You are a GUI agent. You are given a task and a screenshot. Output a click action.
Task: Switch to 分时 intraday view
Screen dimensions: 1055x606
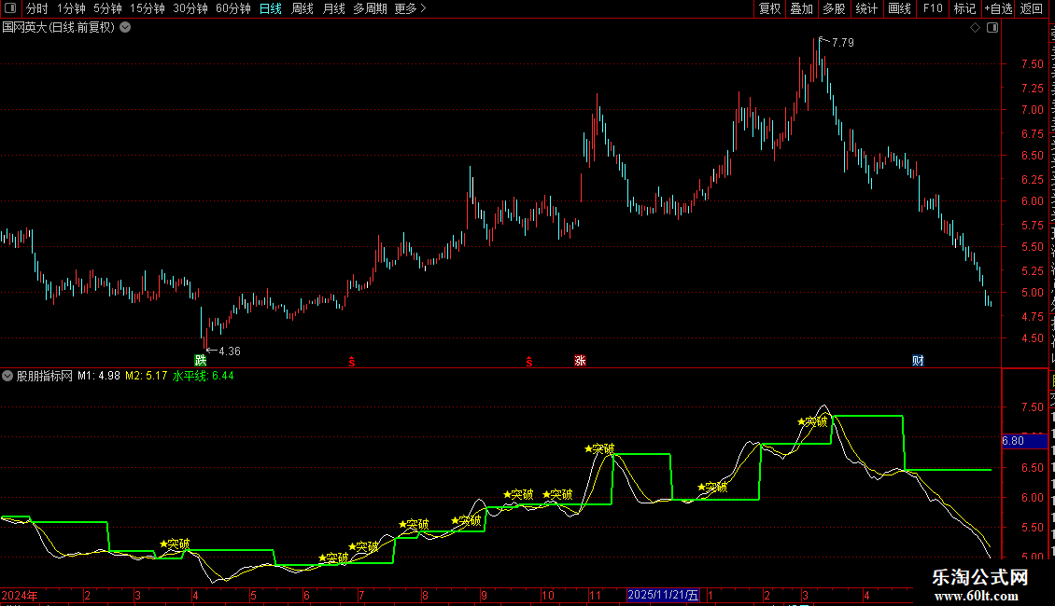[37, 8]
